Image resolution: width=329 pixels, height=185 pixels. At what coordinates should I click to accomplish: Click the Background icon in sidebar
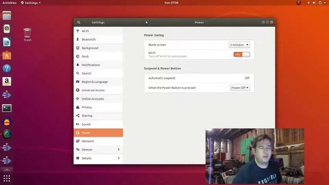point(78,48)
